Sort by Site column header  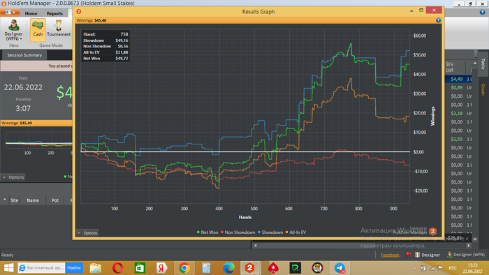(15, 200)
